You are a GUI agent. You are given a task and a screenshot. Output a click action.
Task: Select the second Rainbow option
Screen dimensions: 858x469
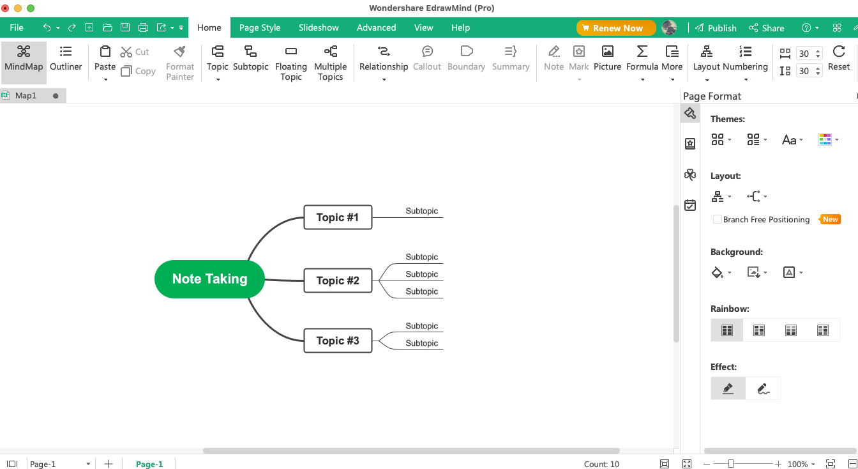pyautogui.click(x=759, y=330)
